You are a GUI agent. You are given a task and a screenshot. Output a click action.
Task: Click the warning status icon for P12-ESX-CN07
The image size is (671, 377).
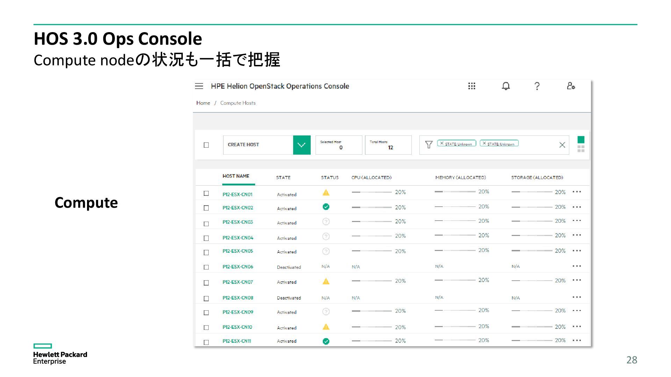[326, 281]
